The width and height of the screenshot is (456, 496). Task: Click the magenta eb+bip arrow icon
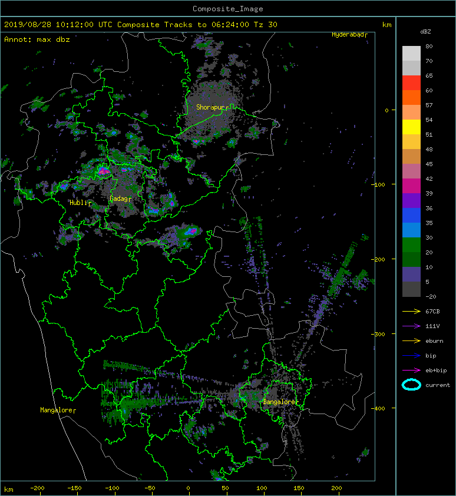pyautogui.click(x=411, y=371)
